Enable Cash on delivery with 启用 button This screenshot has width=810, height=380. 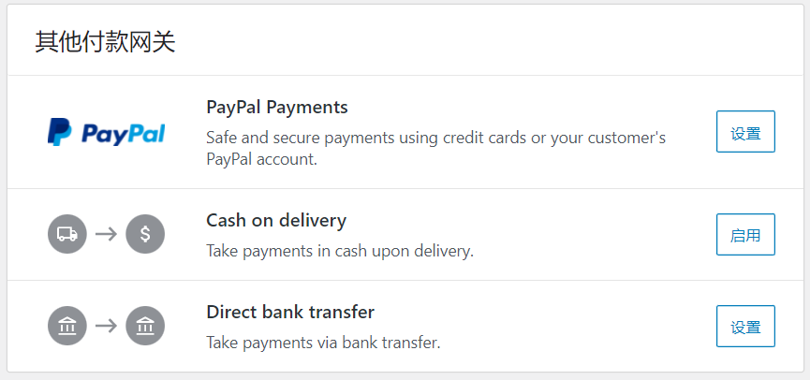745,234
